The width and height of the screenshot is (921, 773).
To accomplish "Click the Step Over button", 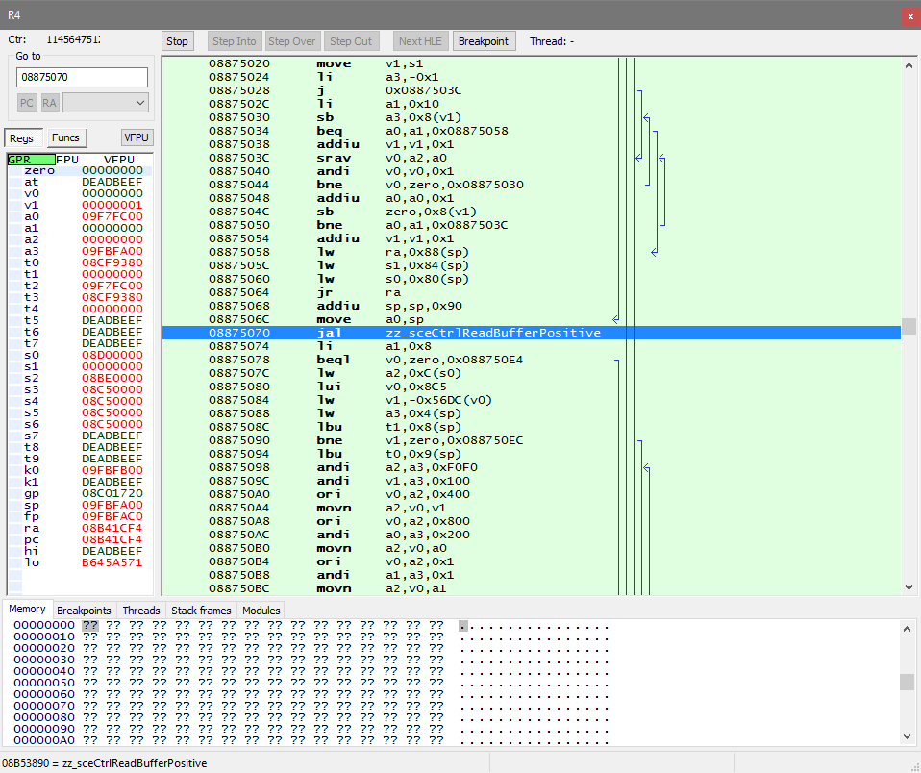I will [292, 41].
